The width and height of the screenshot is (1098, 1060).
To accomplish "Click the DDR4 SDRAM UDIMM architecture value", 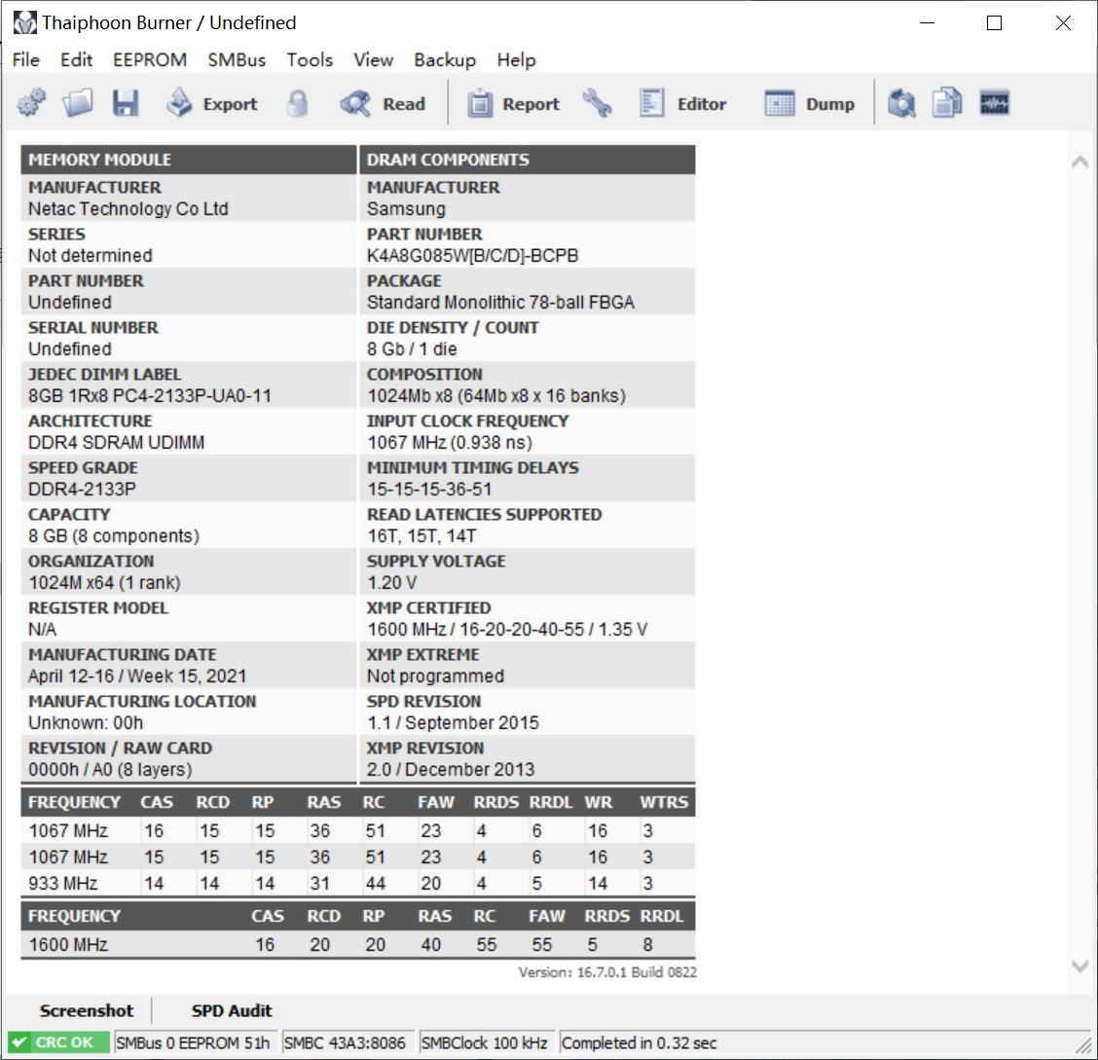I will tap(116, 443).
